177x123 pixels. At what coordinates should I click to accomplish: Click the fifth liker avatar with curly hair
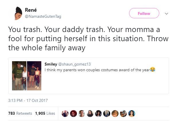[x=98, y=114]
